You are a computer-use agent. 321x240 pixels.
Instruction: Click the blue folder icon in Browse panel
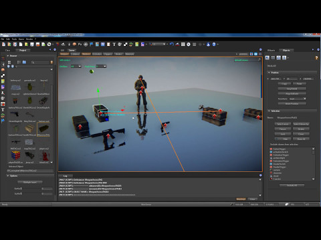pyautogui.click(x=24, y=62)
